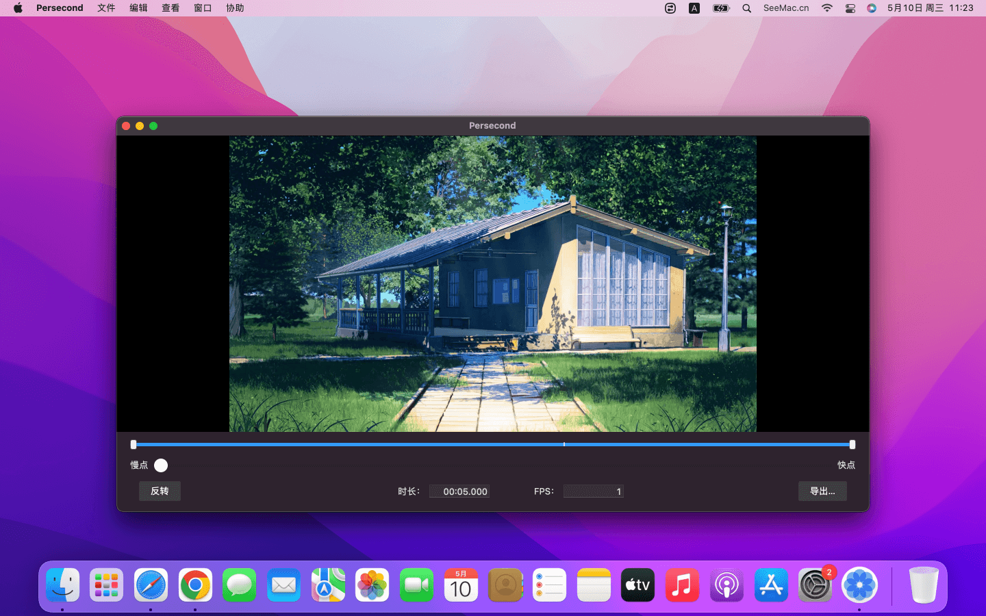Click the FPS value field
The image size is (986, 616).
[x=593, y=491]
